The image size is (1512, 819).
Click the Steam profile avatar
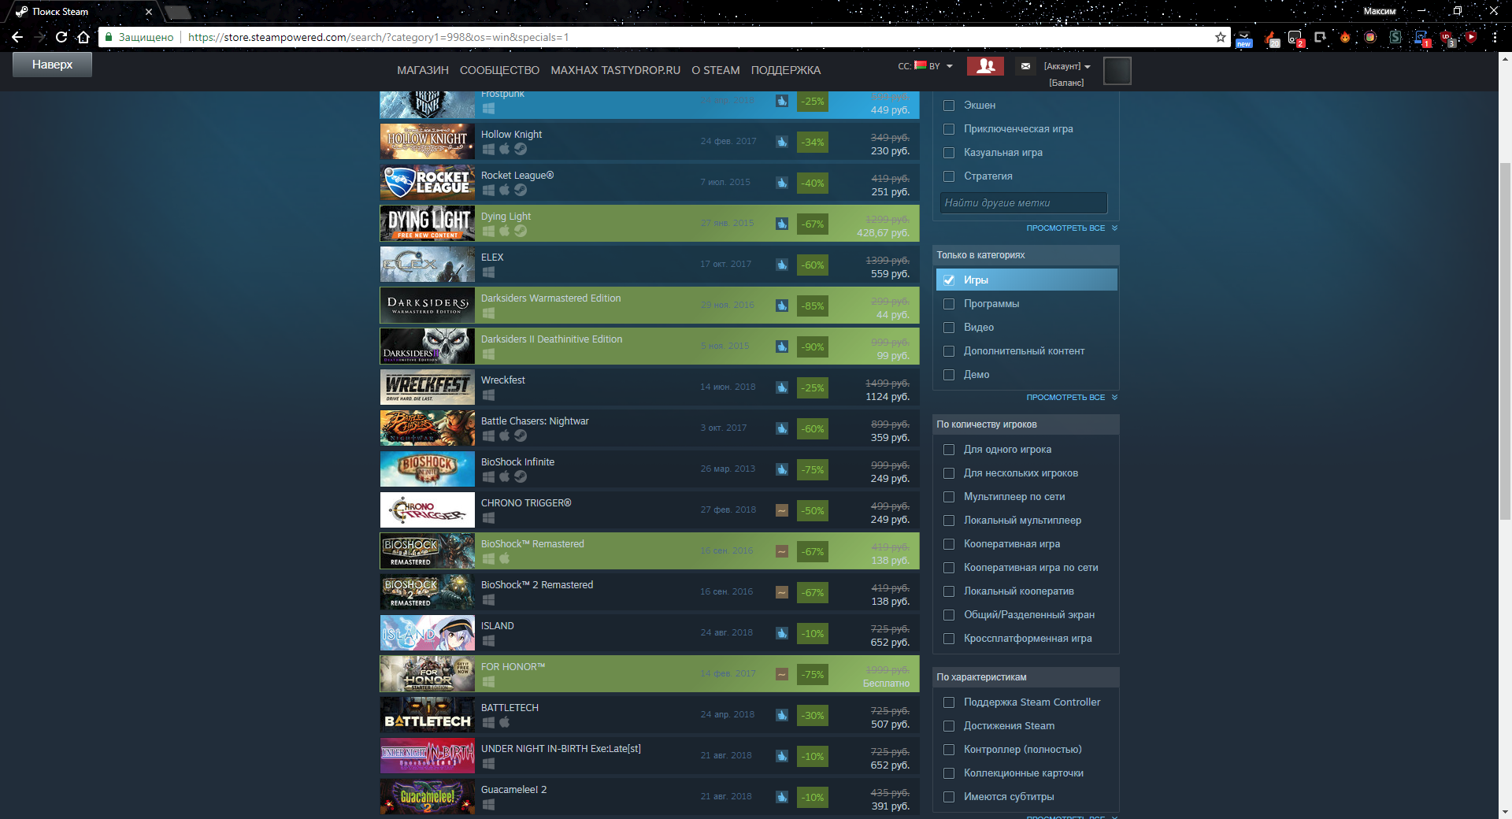click(1117, 71)
